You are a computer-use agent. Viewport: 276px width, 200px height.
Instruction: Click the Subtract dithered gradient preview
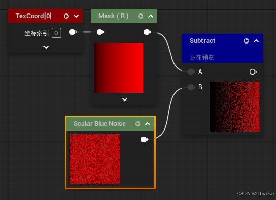[x=235, y=107]
